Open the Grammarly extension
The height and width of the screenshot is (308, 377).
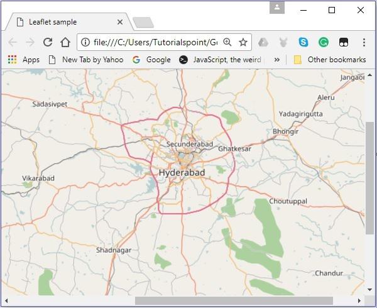pyautogui.click(x=324, y=42)
